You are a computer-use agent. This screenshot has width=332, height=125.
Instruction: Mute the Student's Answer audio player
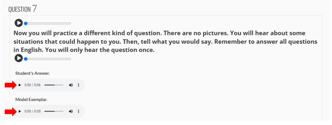point(71,85)
